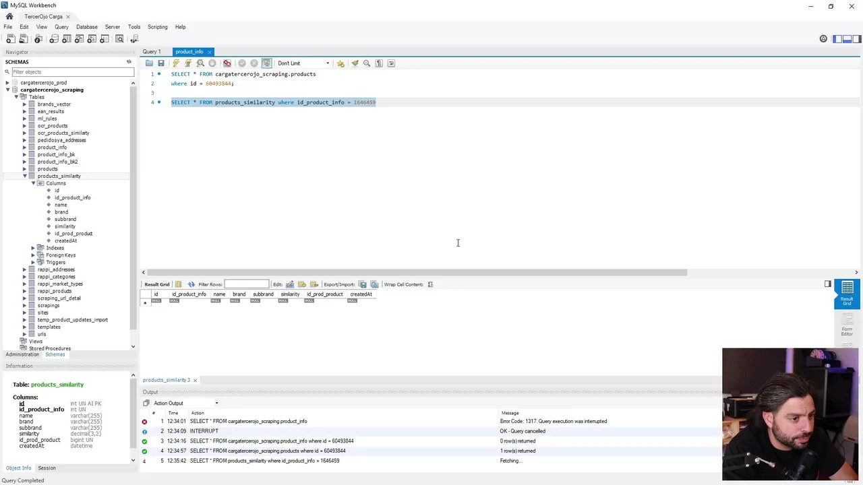
Task: Horizontal scrollbar of SQL editor
Action: click(x=417, y=273)
